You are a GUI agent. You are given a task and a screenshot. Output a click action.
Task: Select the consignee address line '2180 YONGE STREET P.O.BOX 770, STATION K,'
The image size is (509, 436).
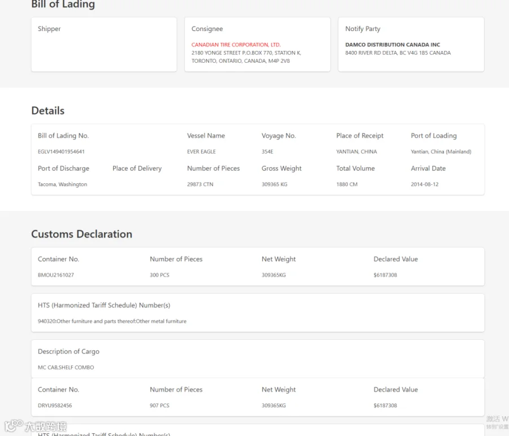point(246,53)
